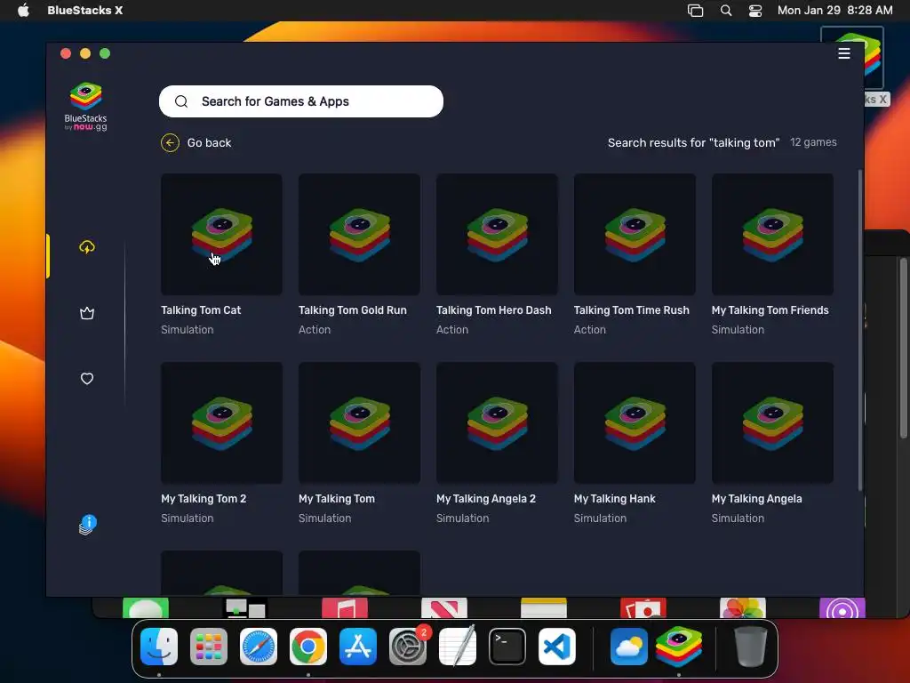Launch Visual Studio Code from the Dock

pos(557,647)
